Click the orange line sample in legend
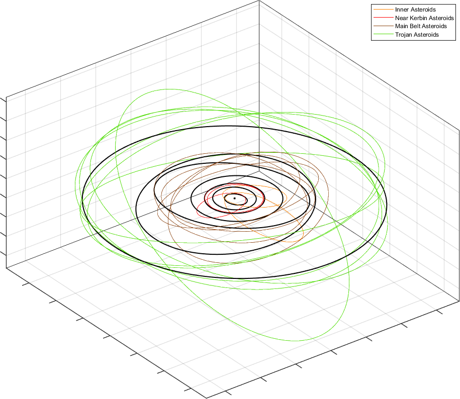The width and height of the screenshot is (460, 399). tap(383, 10)
